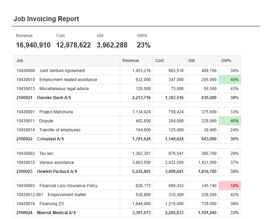The width and height of the screenshot is (274, 219).
Task: Click the GM column header in table
Action: 202,61
